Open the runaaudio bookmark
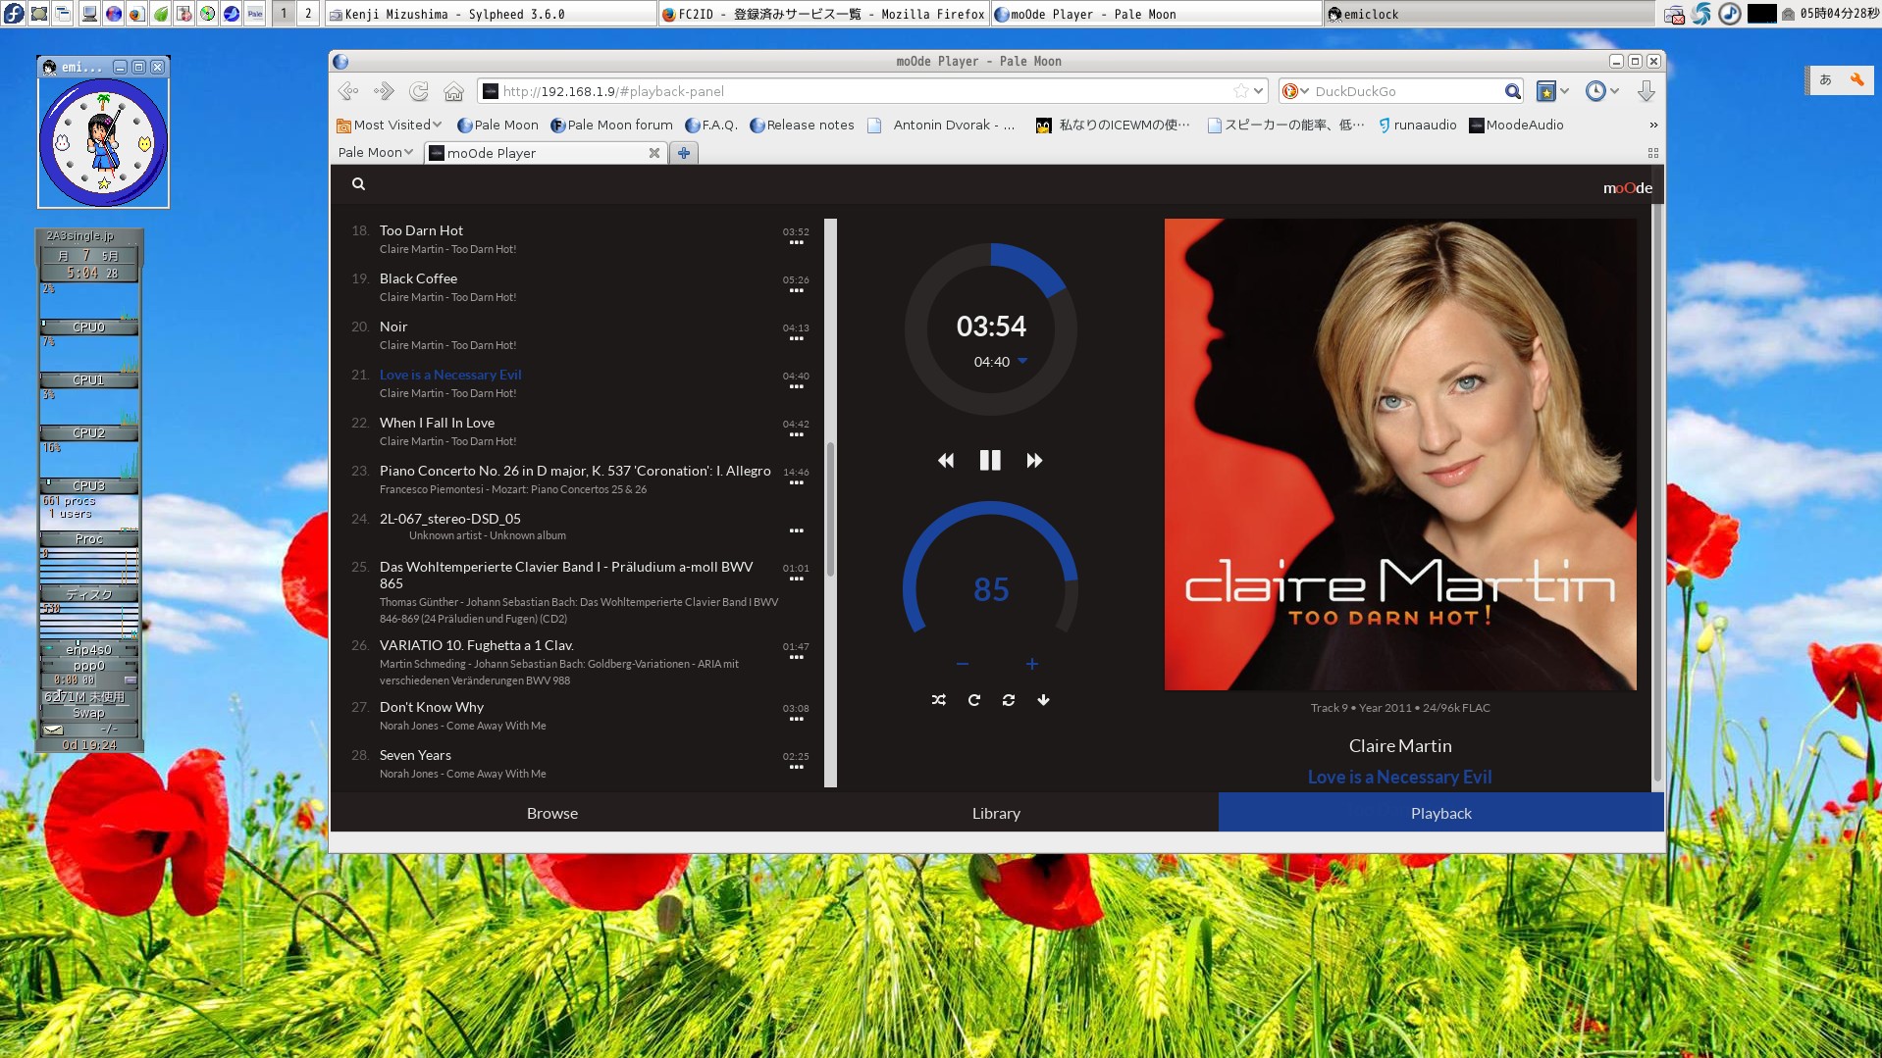The image size is (1882, 1058). coord(1417,125)
